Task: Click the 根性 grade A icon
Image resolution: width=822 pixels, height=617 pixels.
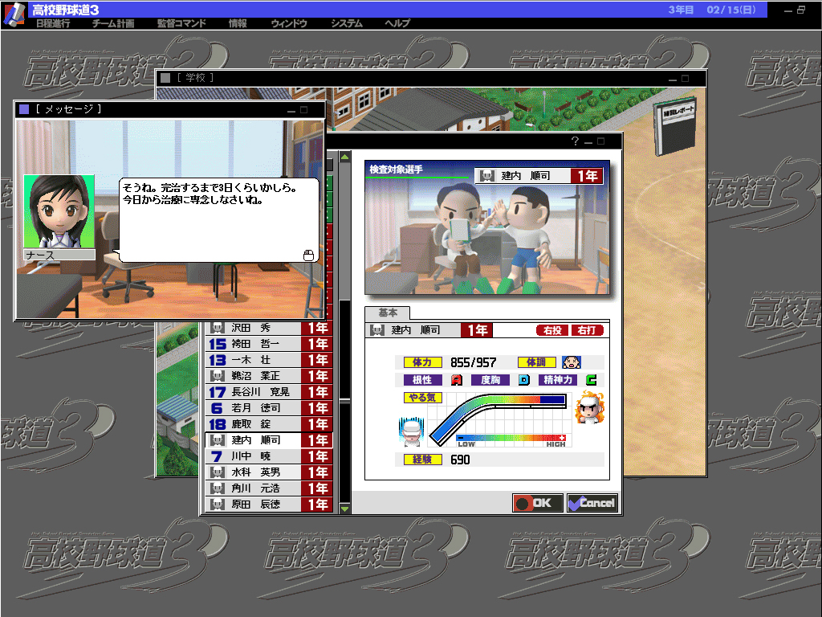Action: tap(457, 380)
